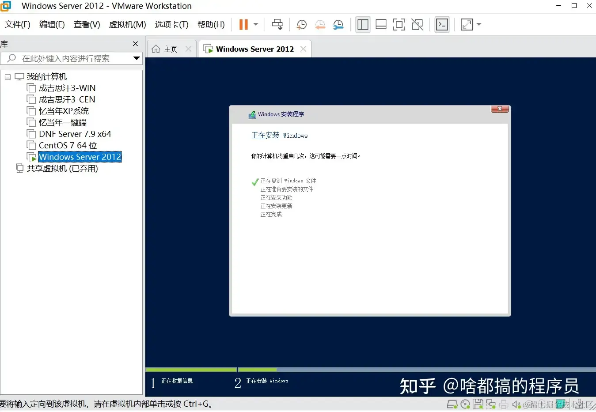Viewport: 596px width, 412px height.
Task: Toggle the thumbnail bar view
Action: pyautogui.click(x=381, y=24)
